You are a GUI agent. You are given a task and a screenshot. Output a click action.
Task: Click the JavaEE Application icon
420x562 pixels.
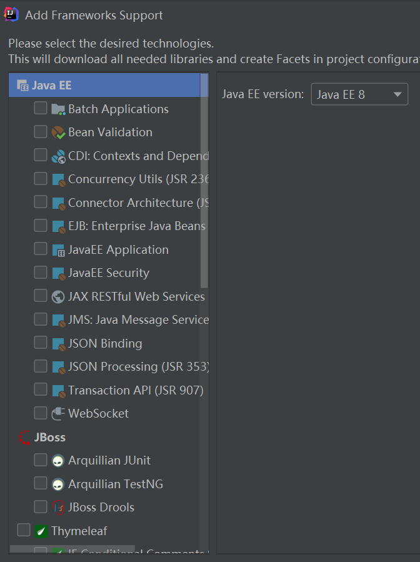(58, 249)
